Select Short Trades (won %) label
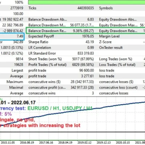This screenshot has height=145, width=145. (45, 59)
